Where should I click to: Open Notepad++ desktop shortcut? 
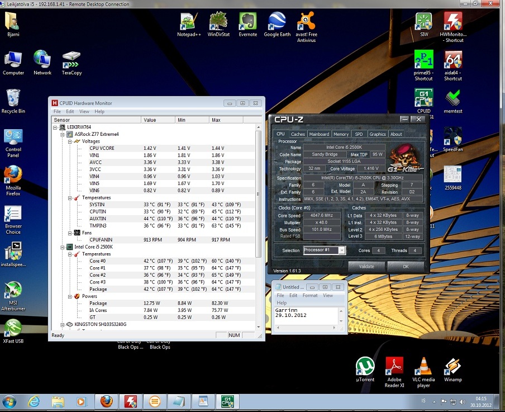(188, 21)
